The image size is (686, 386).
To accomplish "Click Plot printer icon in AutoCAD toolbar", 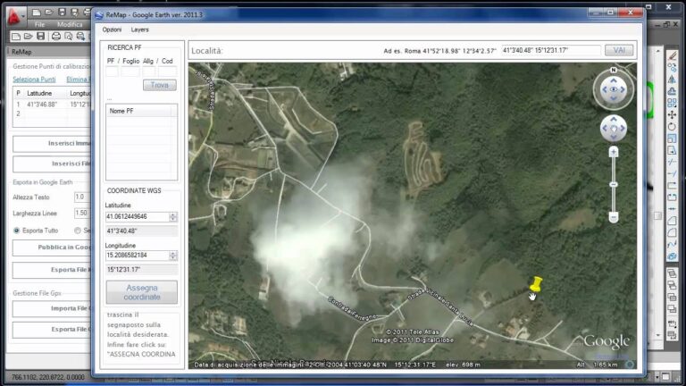I will click(56, 37).
